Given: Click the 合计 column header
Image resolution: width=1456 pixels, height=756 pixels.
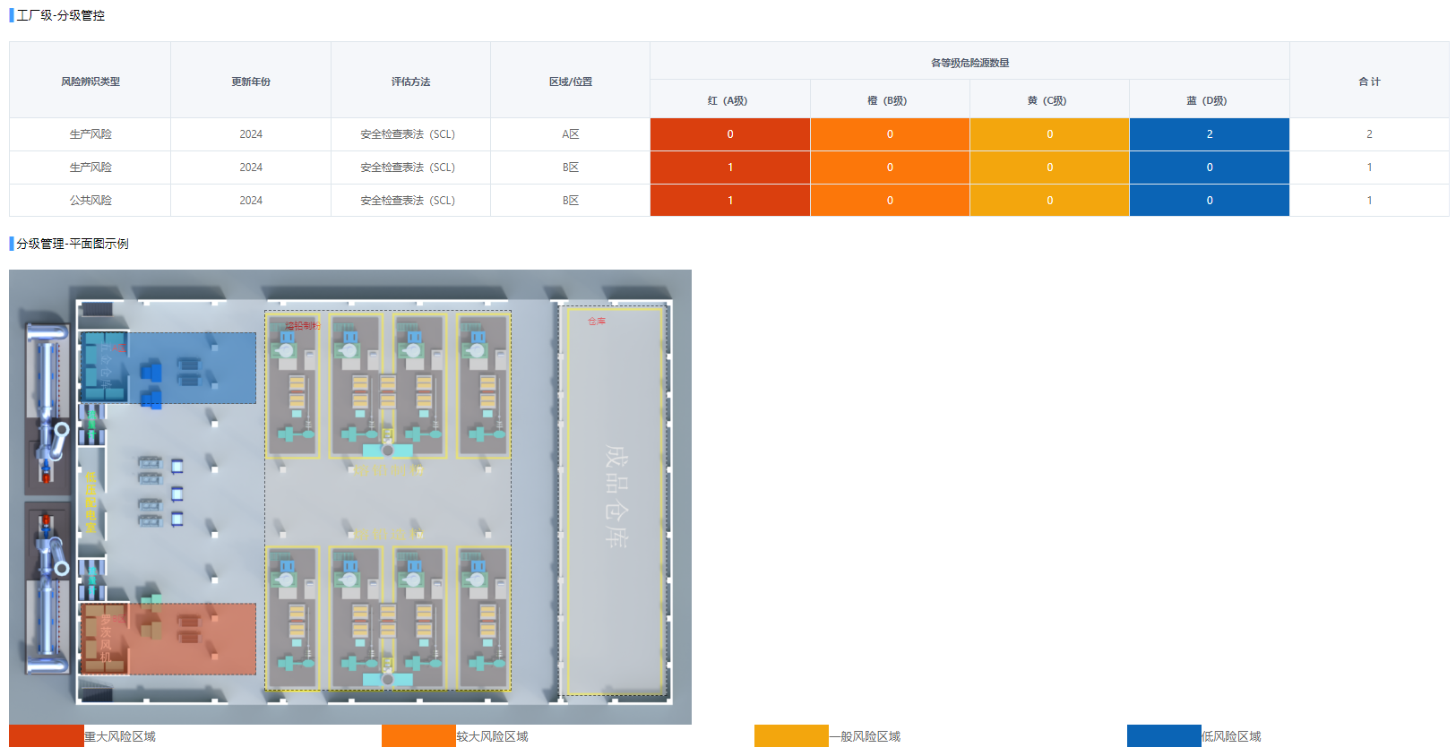Looking at the screenshot, I should click(1368, 82).
